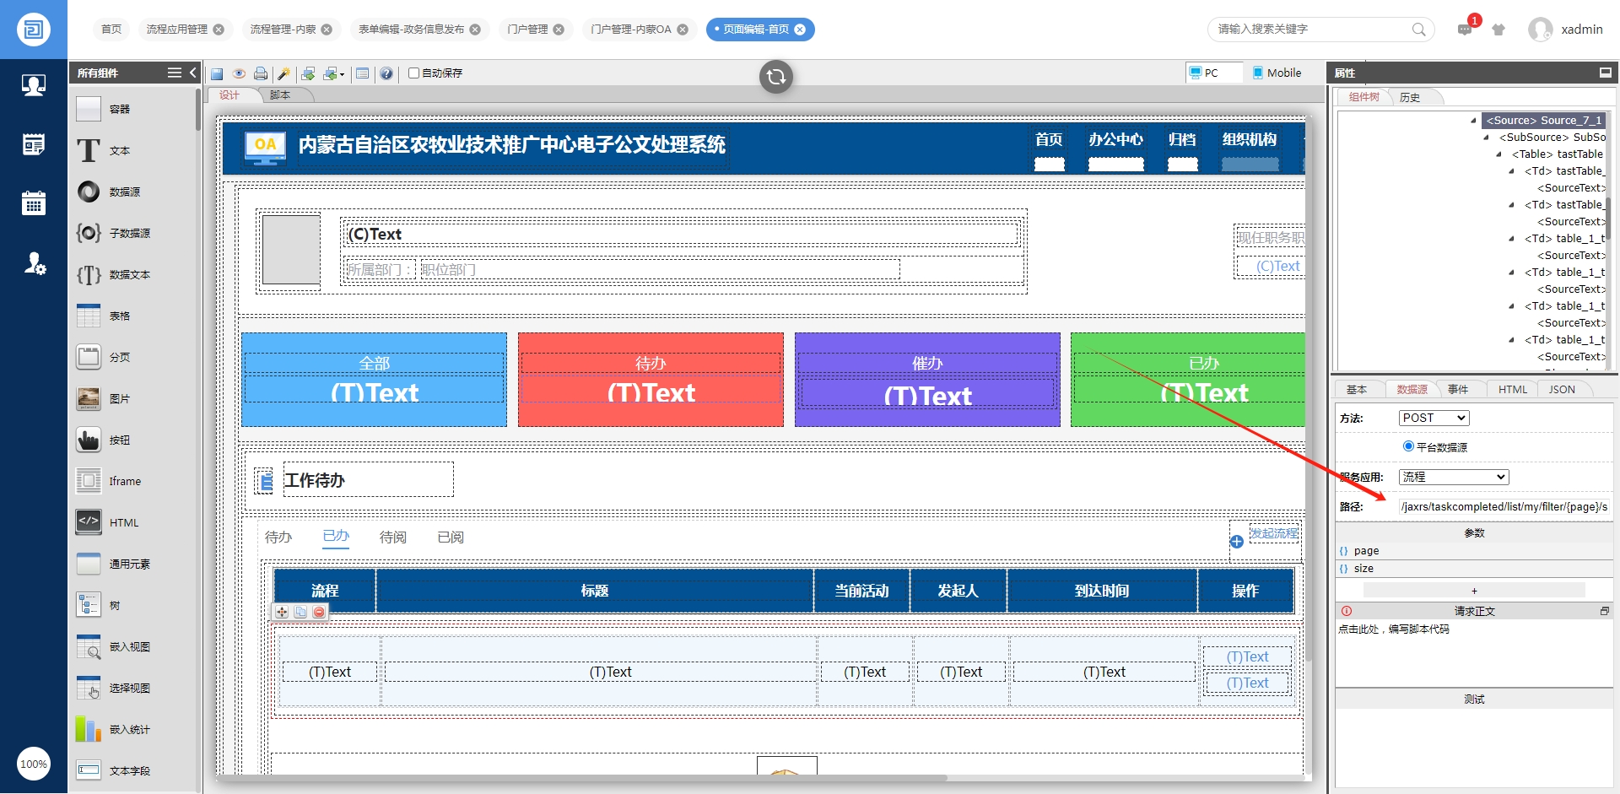Switch to the 脚本 tab
1620x794 pixels.
click(x=280, y=95)
